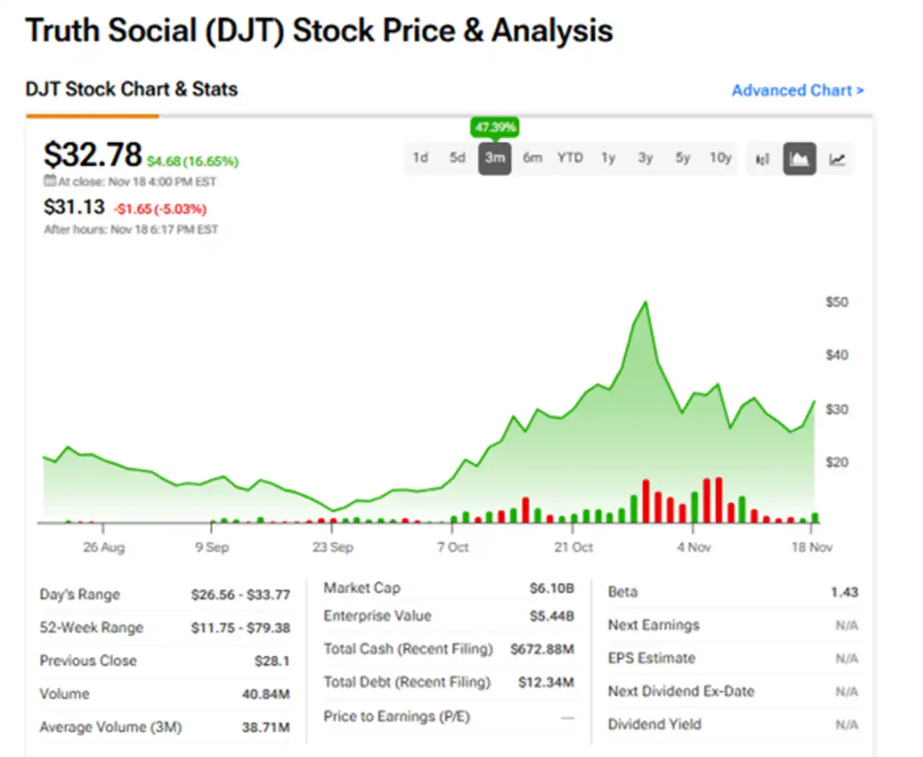
Task: Select the line chart type icon
Action: [837, 159]
